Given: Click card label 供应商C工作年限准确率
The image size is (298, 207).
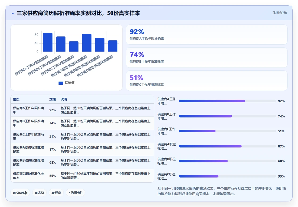Looking at the screenshot, I should 147,85.
